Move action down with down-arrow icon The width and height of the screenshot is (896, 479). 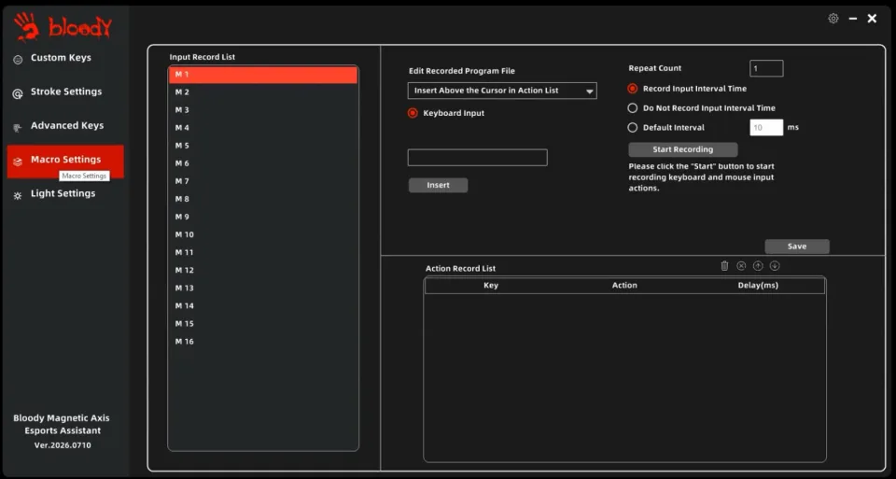point(775,266)
